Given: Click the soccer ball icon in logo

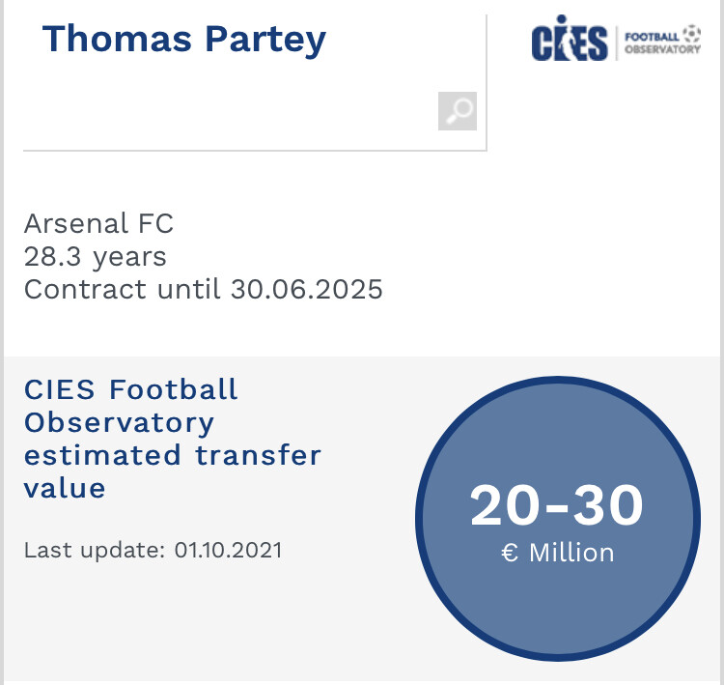Looking at the screenshot, I should [692, 33].
